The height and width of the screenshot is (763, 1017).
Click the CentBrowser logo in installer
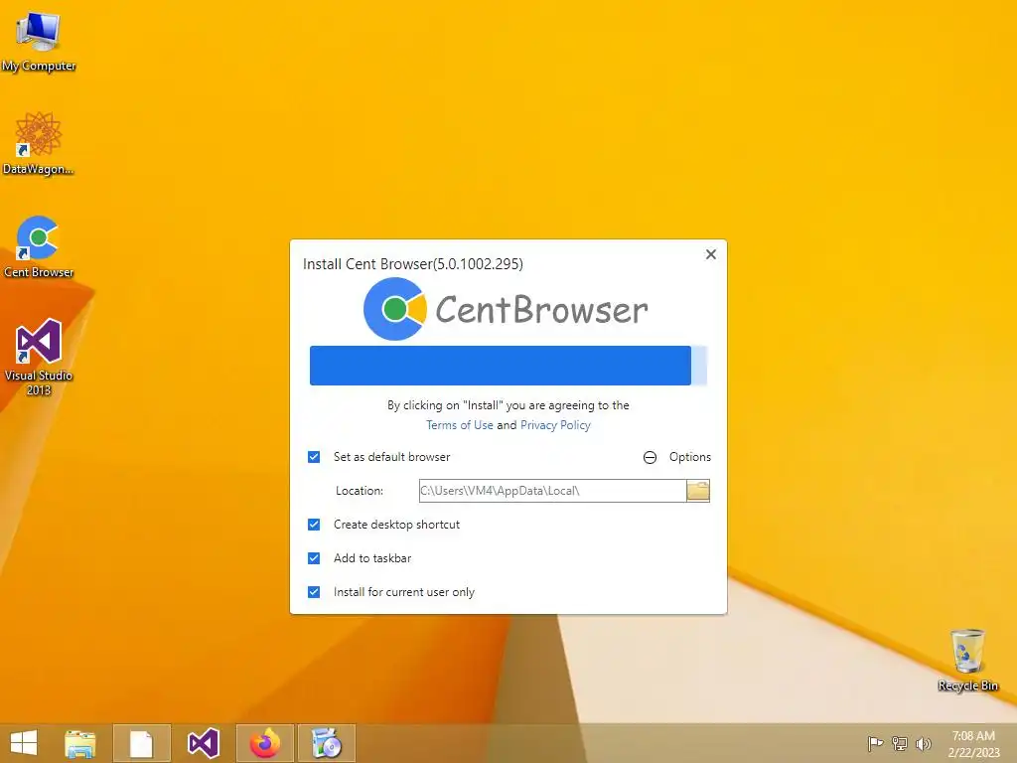point(506,309)
